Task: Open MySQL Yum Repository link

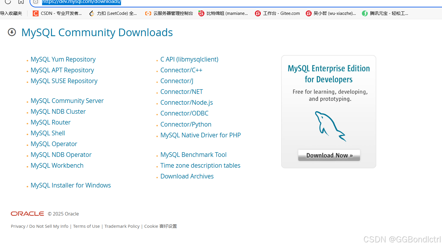Action: coord(63,59)
